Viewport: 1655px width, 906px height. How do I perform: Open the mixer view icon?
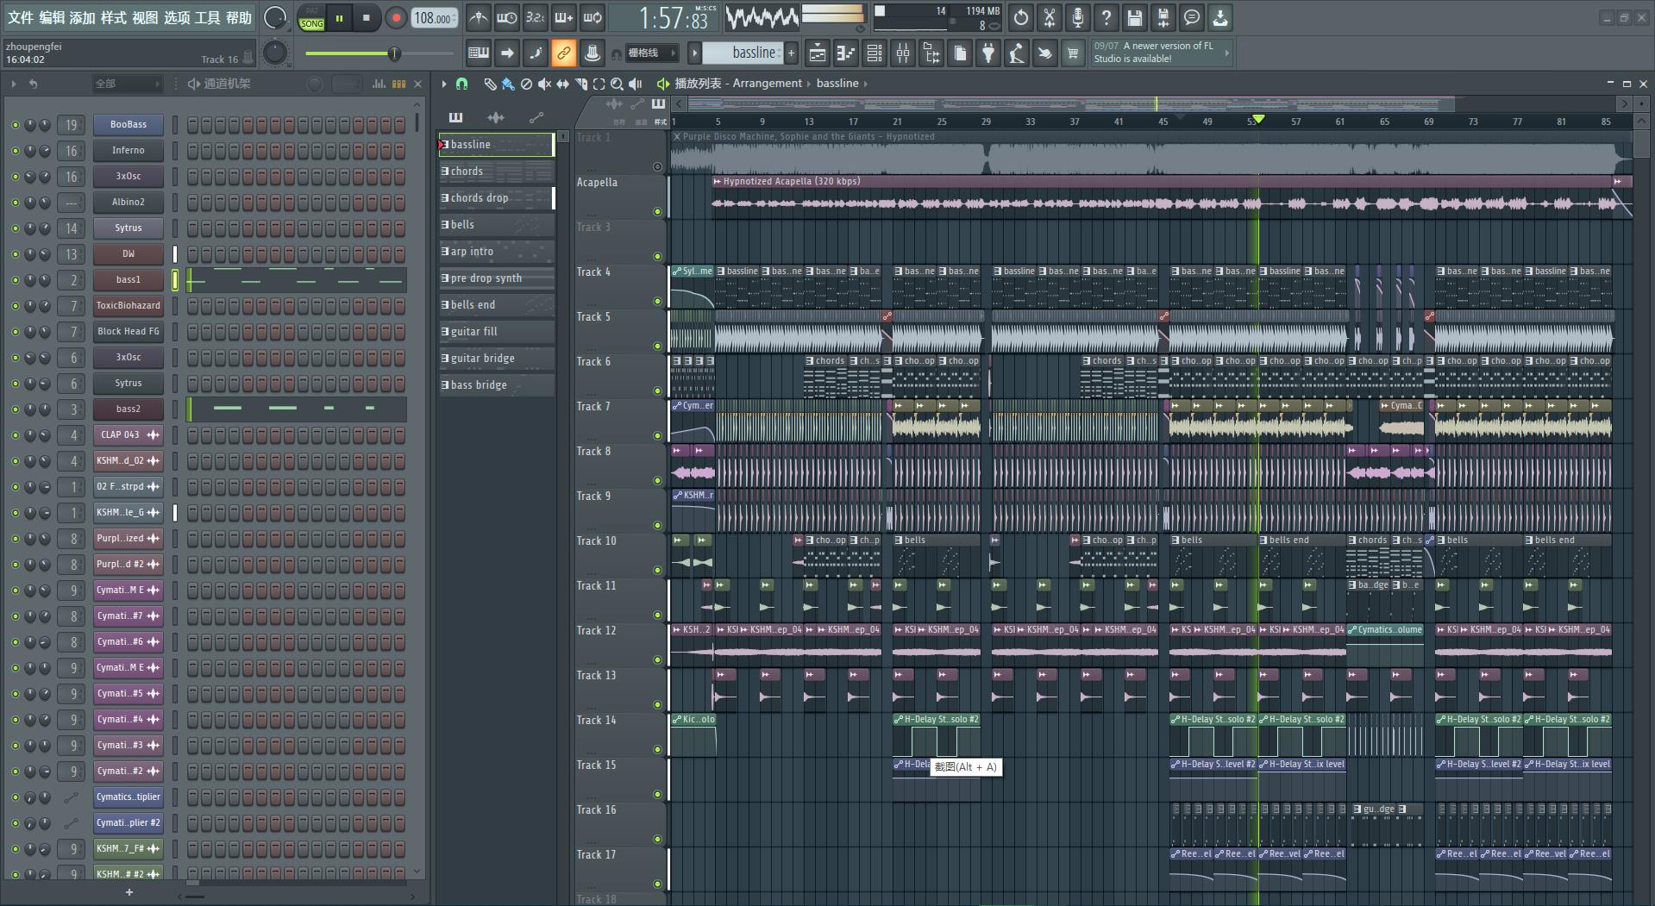[903, 53]
